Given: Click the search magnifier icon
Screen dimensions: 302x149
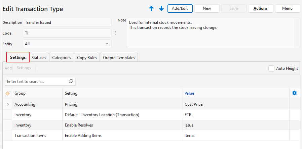Looking at the screenshot, I should click(71, 81).
